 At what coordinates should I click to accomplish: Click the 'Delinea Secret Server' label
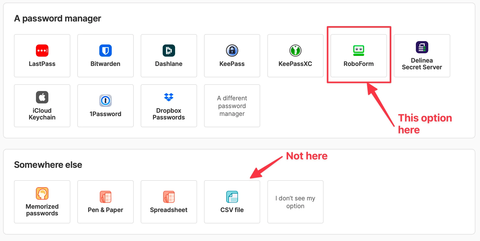(x=422, y=64)
